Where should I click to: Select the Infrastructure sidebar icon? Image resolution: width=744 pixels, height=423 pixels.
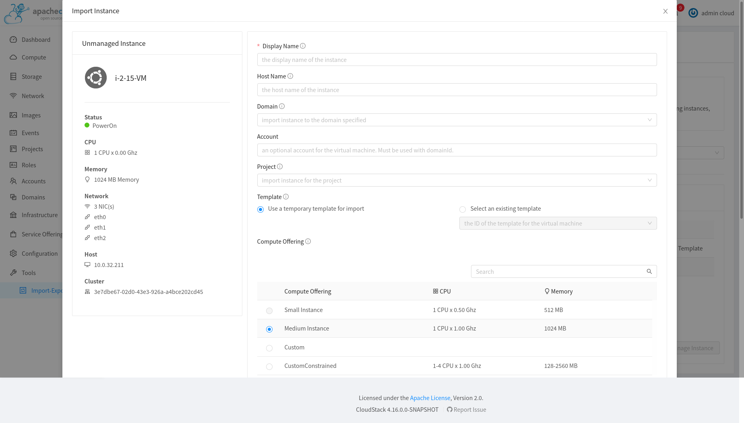click(x=39, y=215)
